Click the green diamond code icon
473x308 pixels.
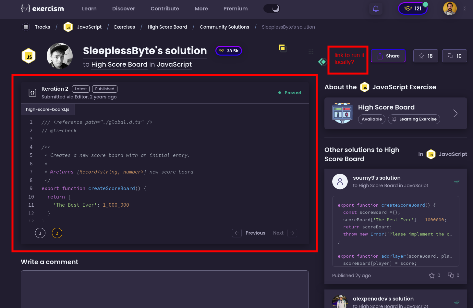point(322,62)
